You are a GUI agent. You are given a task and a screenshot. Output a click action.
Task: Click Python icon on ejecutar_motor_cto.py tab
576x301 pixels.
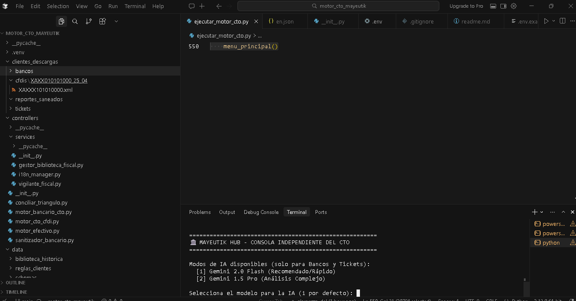189,21
